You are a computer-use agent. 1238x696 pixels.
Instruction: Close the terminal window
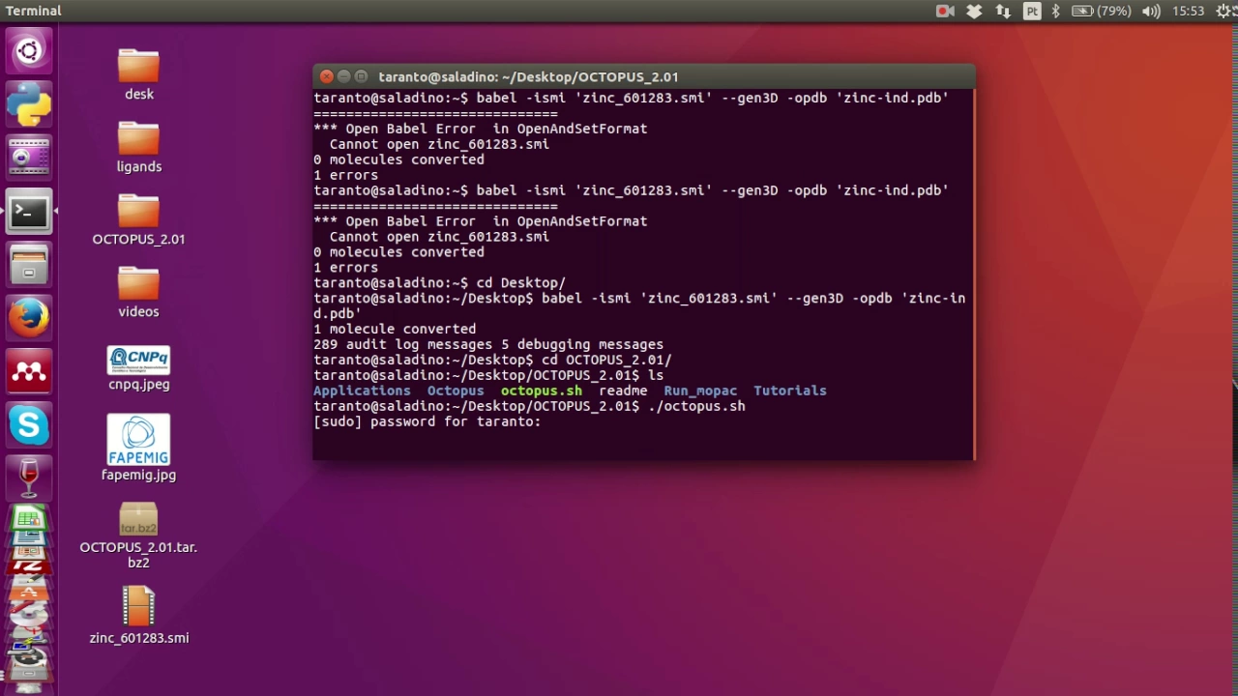click(327, 76)
